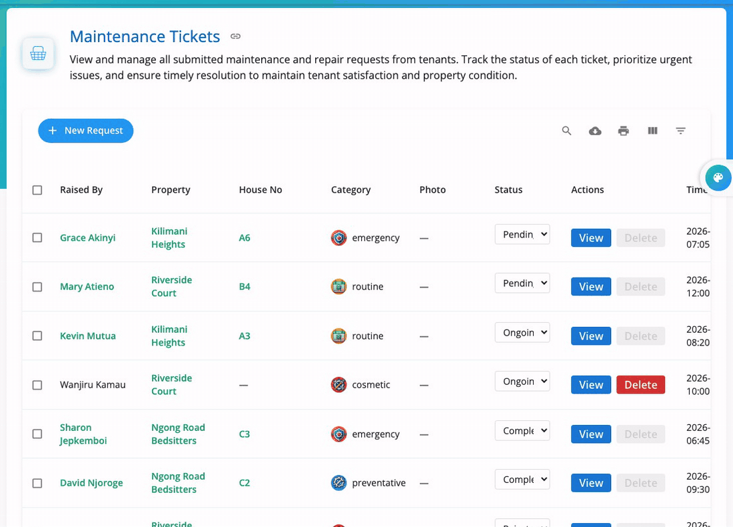Change status dropdown on Mary Atieno row
733x527 pixels.
point(522,283)
